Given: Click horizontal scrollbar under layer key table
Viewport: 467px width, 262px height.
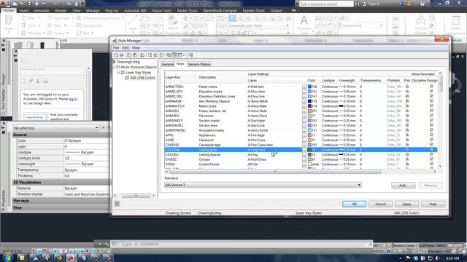Looking at the screenshot, I should 275,172.
